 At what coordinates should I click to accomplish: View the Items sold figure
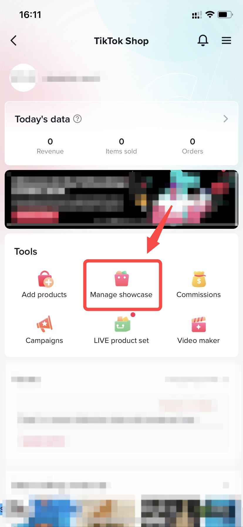[121, 141]
